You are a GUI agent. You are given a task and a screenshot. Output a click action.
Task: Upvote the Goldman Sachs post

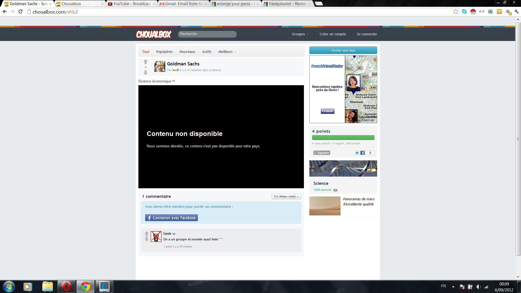(145, 62)
